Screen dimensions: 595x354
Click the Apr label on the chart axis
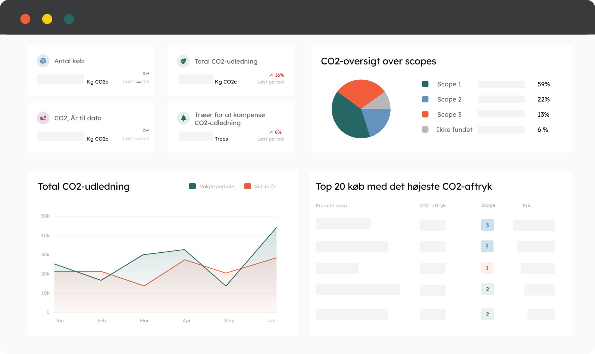tap(187, 320)
